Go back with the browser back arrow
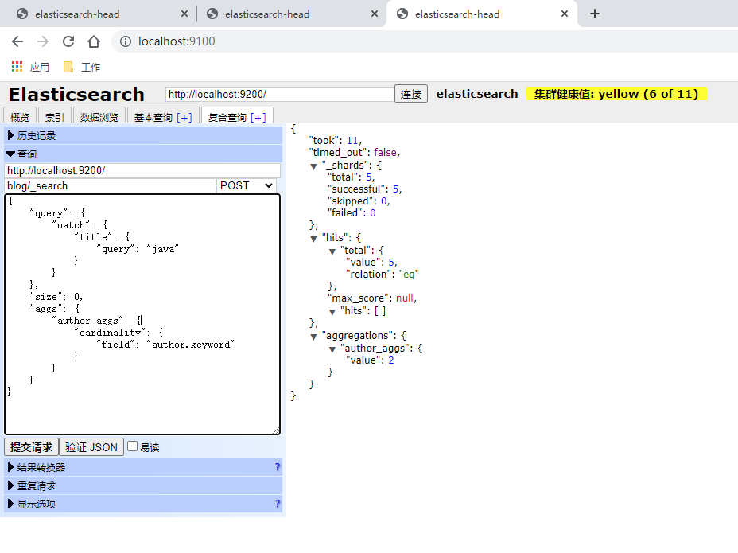 (17, 41)
